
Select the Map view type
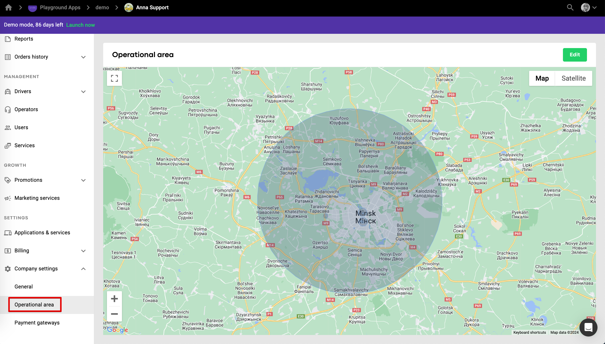(x=542, y=78)
